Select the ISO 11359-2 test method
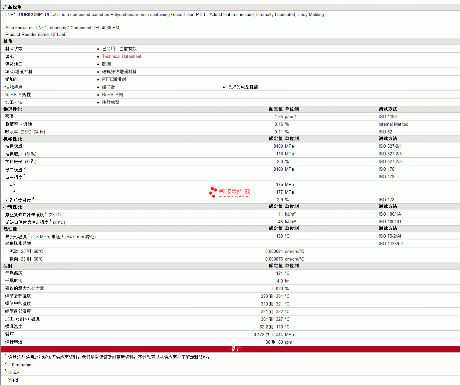This screenshot has width=460, height=385. [391, 244]
